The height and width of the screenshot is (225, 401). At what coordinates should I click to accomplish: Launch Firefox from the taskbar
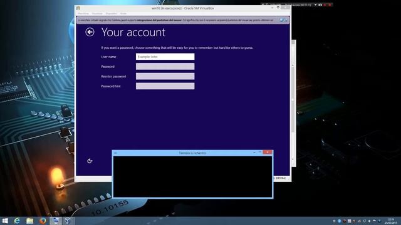[43, 221]
